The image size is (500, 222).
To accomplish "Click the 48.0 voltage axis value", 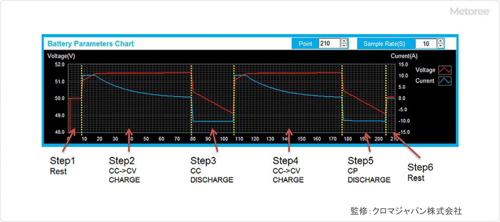I will point(60,132).
